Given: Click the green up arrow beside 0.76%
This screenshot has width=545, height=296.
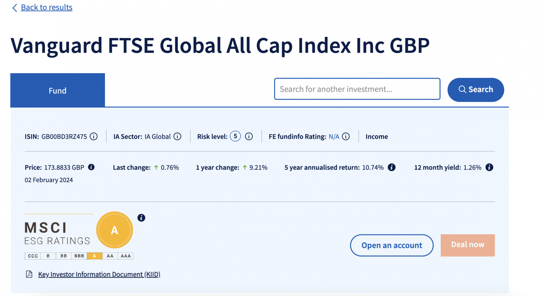Looking at the screenshot, I should point(156,167).
